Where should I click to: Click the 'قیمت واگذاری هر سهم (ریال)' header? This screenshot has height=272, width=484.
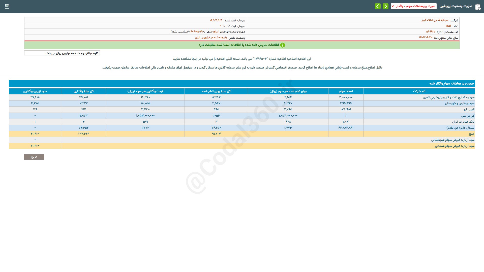pos(145,91)
